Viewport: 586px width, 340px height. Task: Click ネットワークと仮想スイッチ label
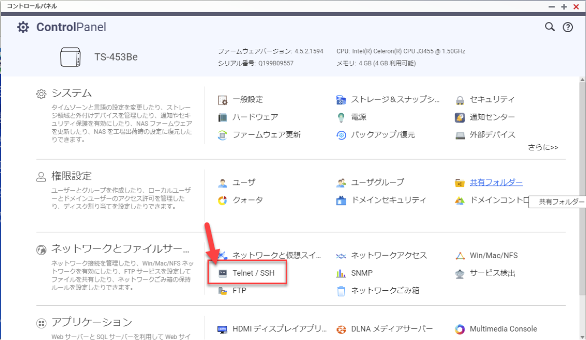coord(277,256)
